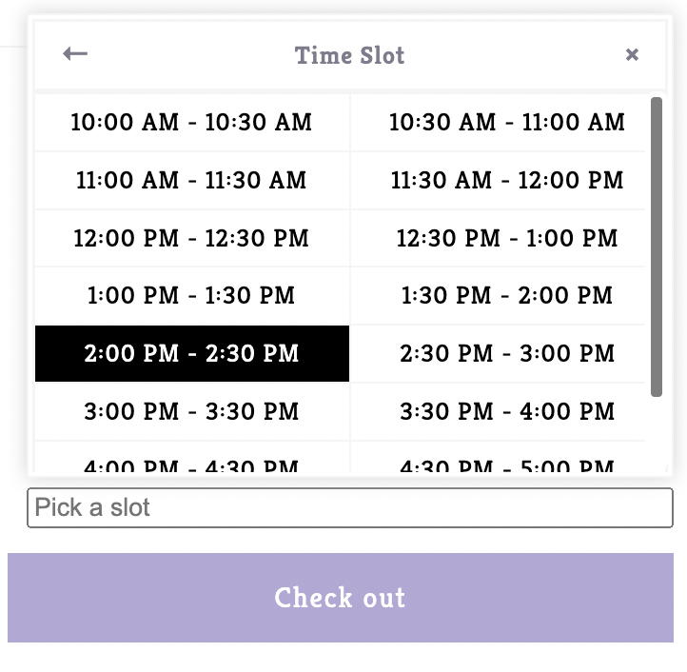
Task: Select the 10:00 AM - 10:30 AM slot
Action: pyautogui.click(x=192, y=122)
